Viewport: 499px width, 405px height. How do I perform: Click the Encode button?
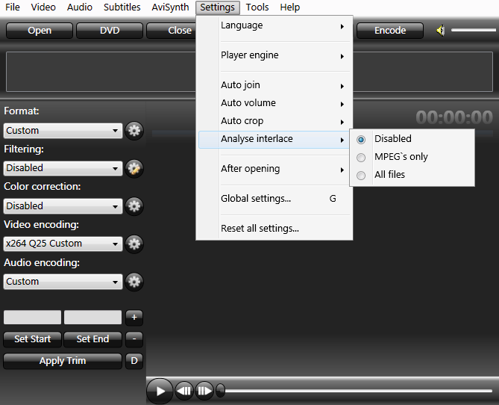pos(389,31)
